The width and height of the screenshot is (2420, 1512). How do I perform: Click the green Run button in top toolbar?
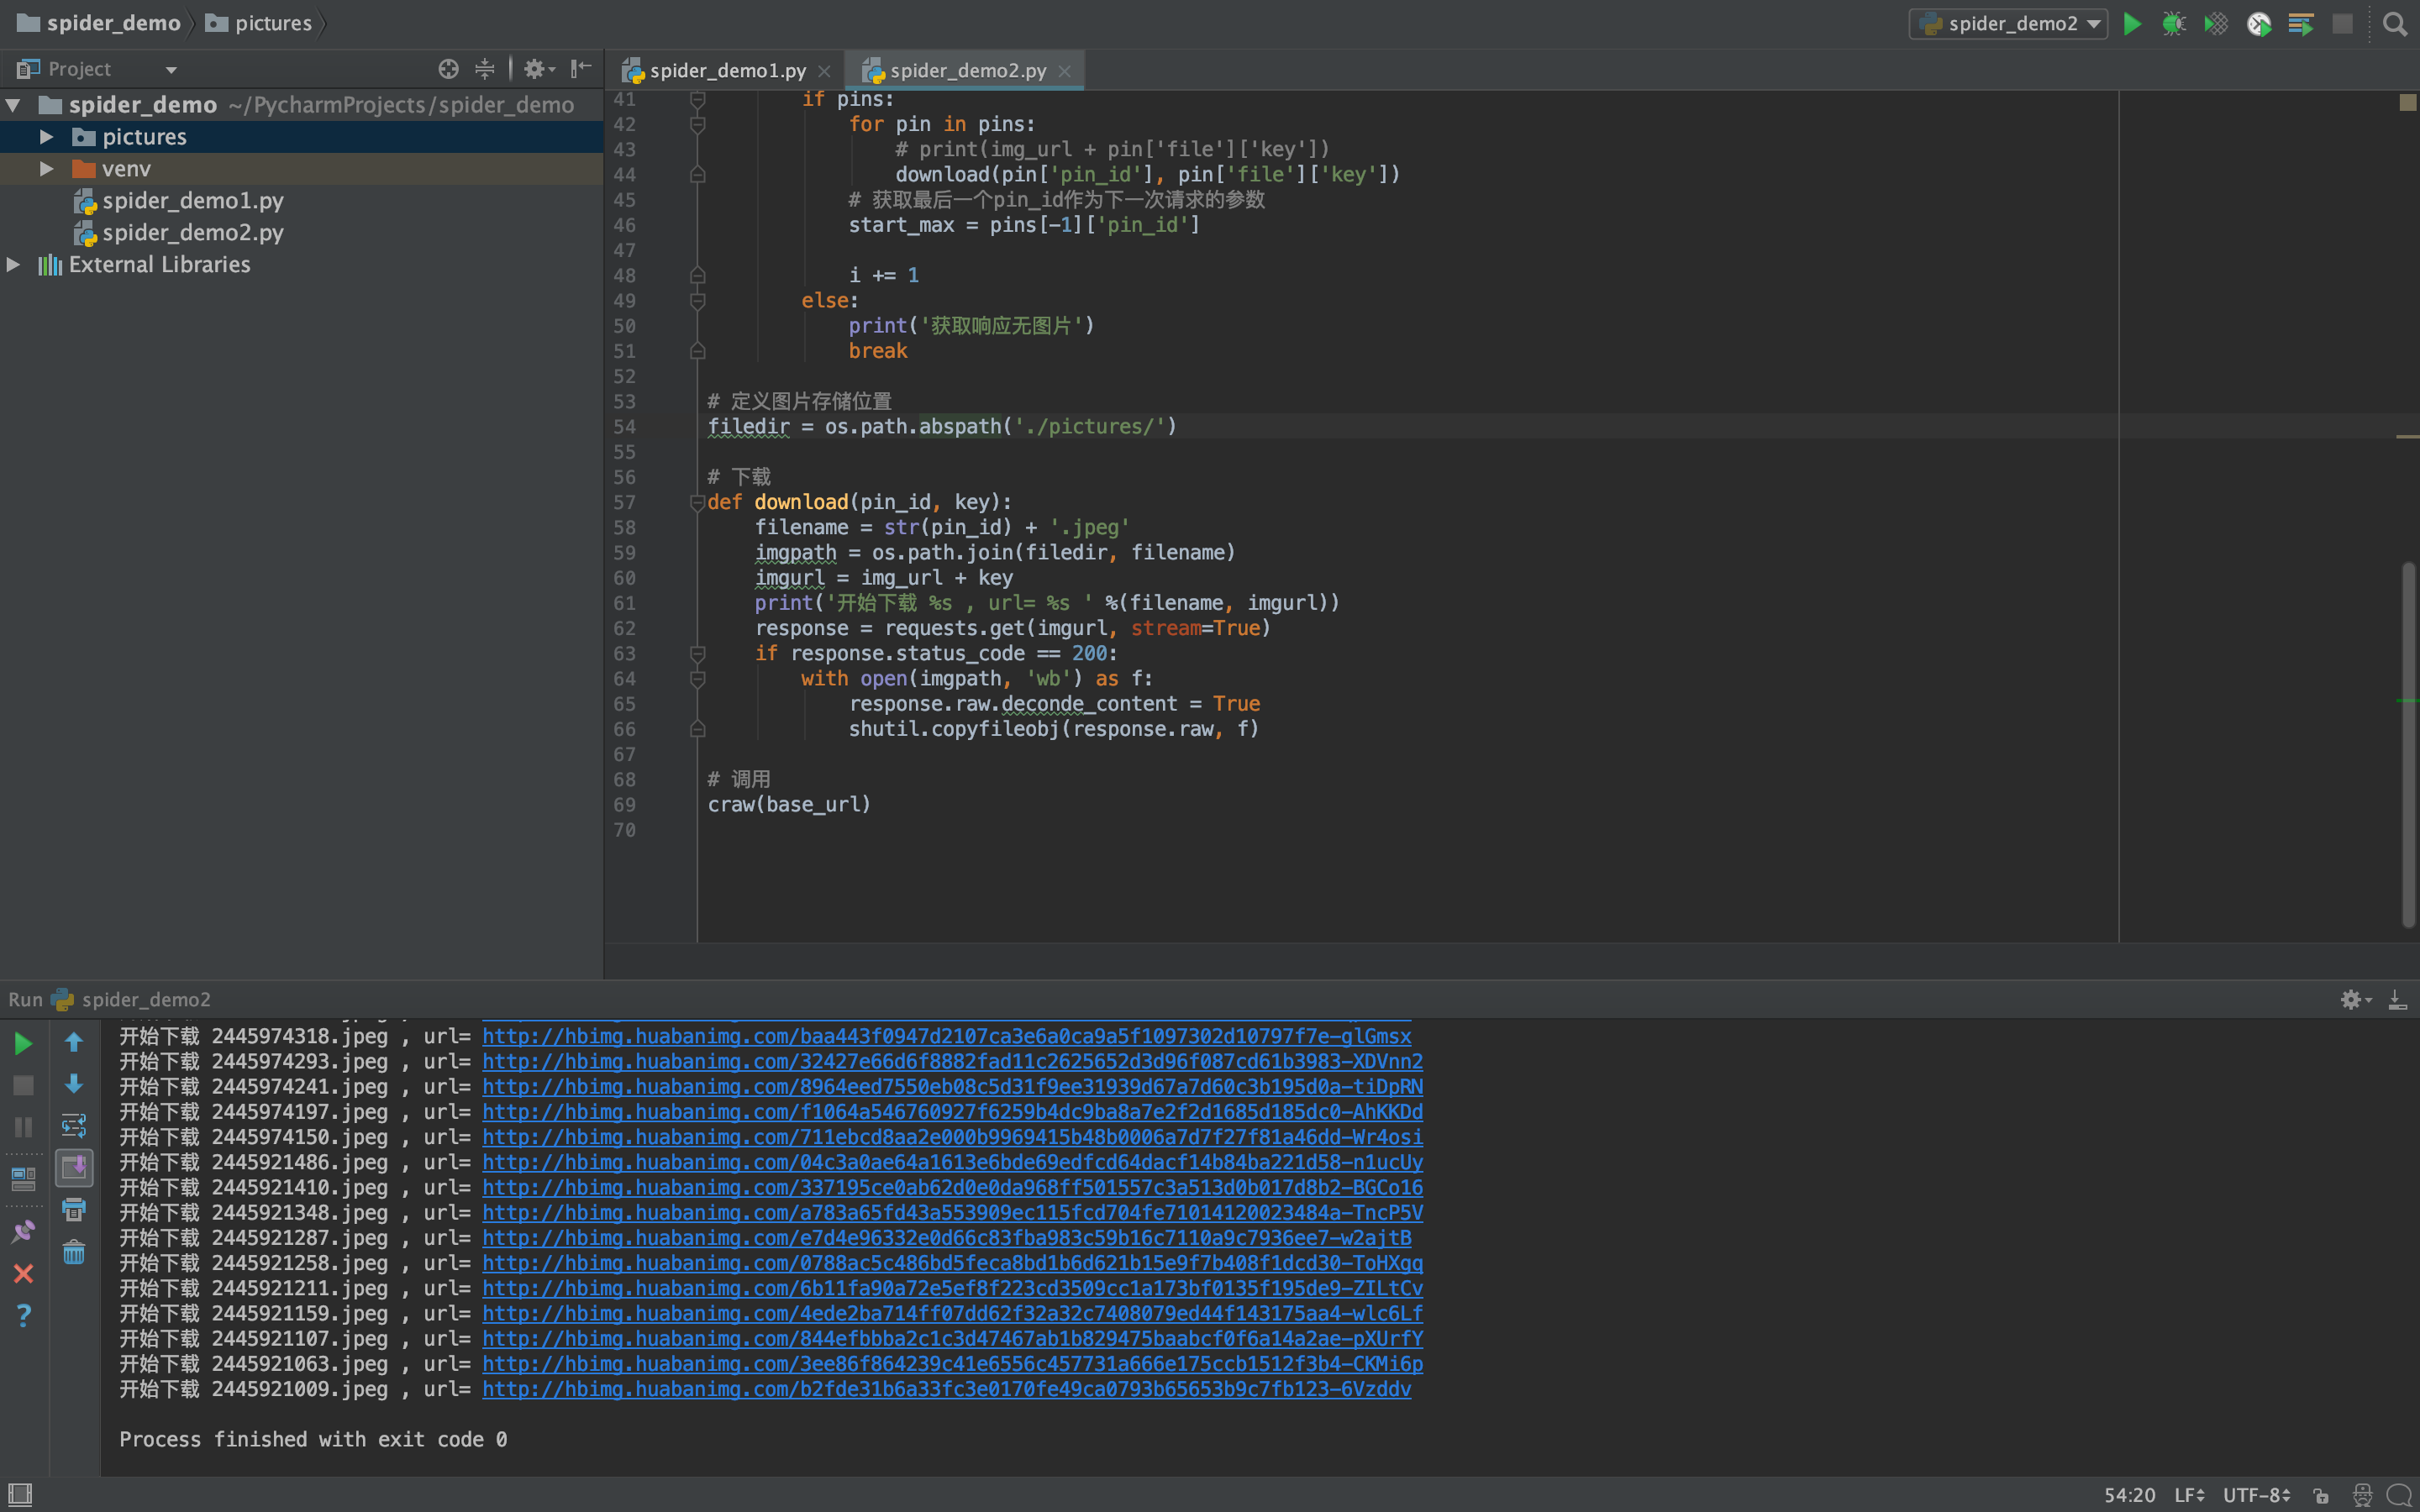(2131, 24)
